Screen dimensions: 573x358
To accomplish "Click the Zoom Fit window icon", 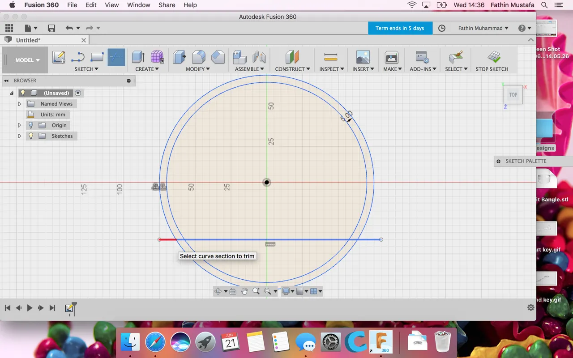I will [x=268, y=291].
